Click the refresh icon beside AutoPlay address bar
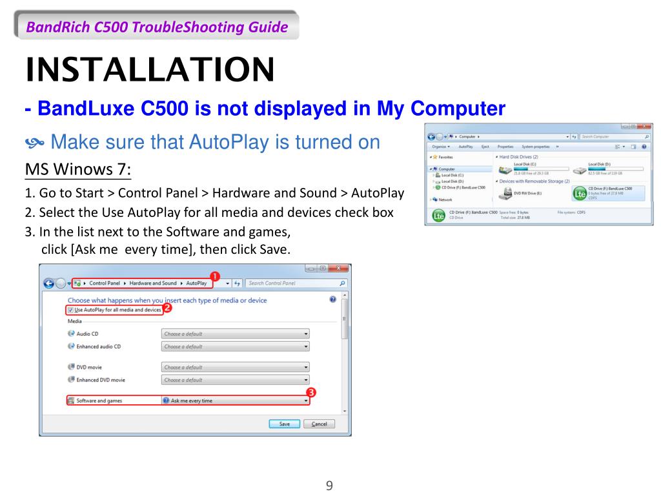 (x=238, y=284)
